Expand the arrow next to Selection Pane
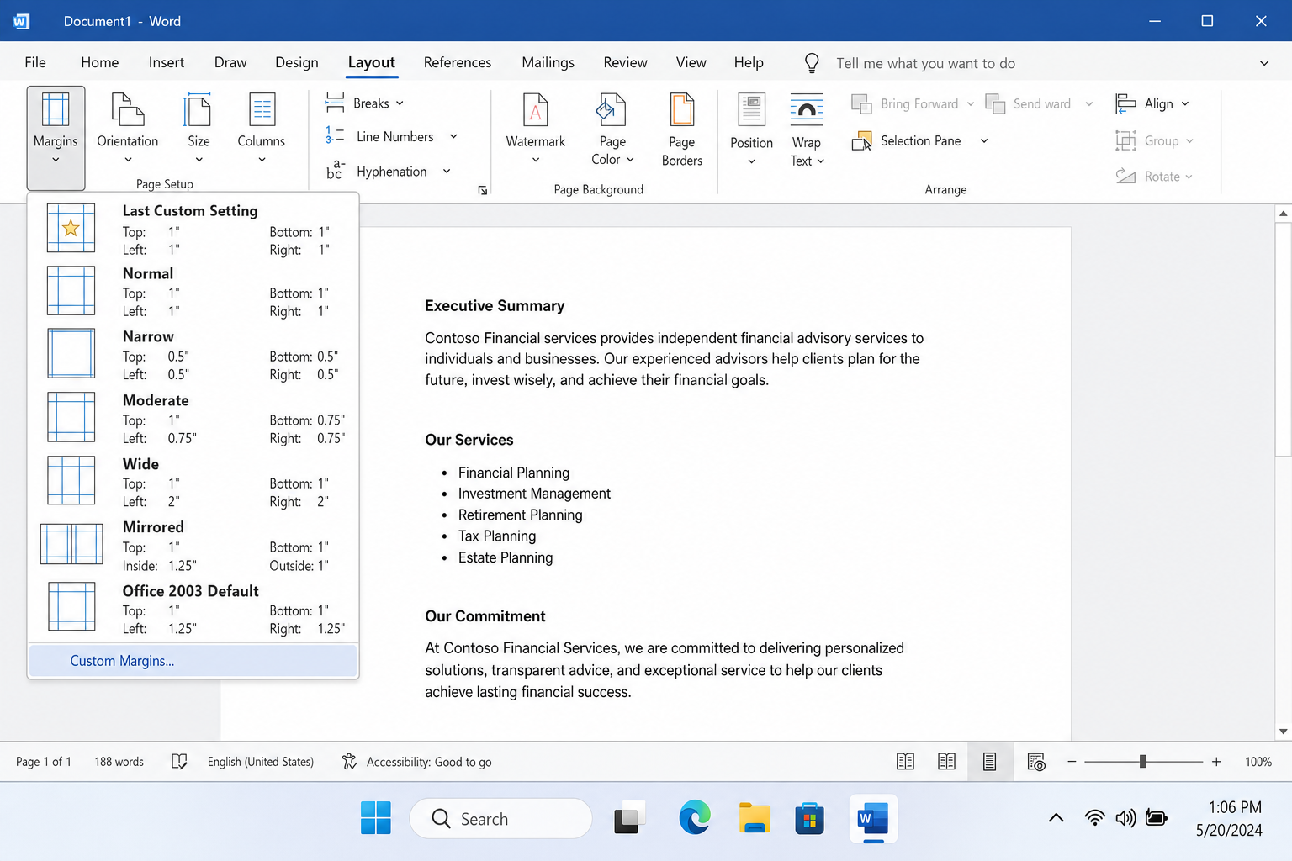 984,140
